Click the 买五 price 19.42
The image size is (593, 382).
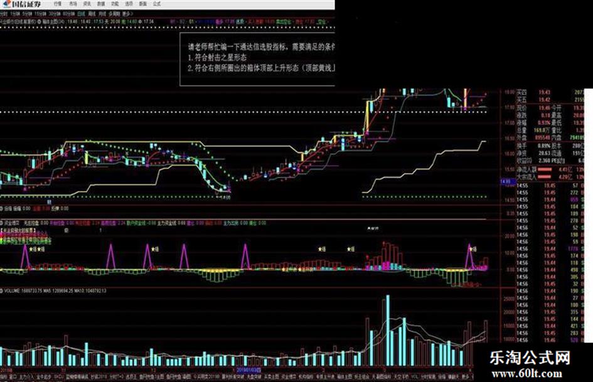544,100
